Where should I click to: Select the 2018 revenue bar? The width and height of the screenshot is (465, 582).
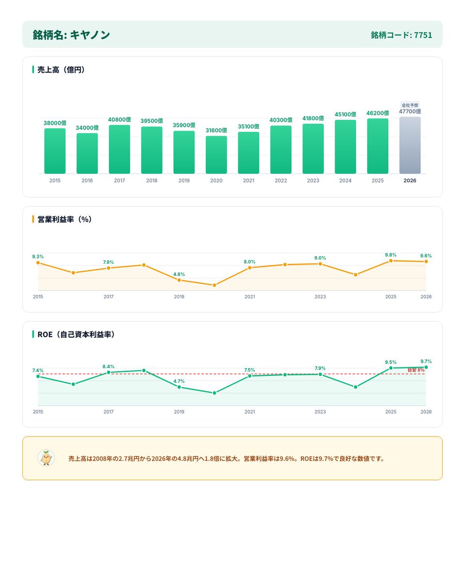[152, 150]
